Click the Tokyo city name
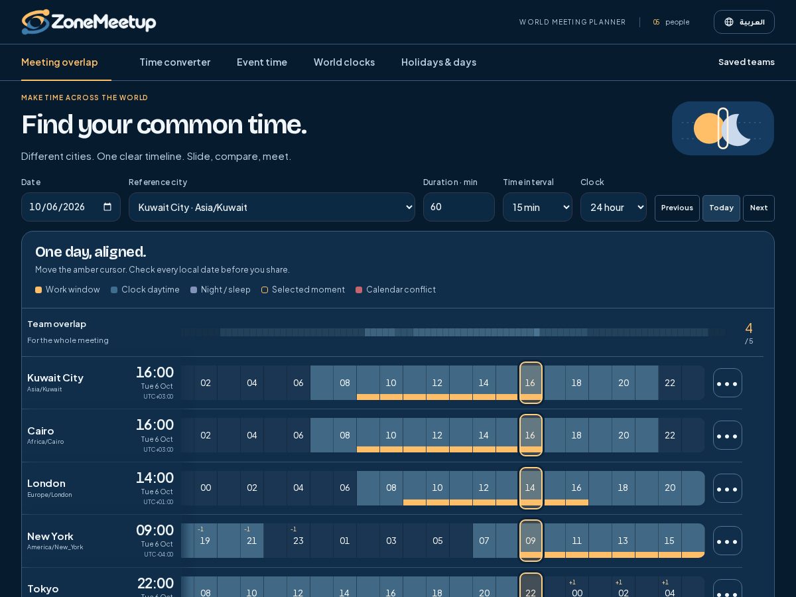 click(x=43, y=588)
